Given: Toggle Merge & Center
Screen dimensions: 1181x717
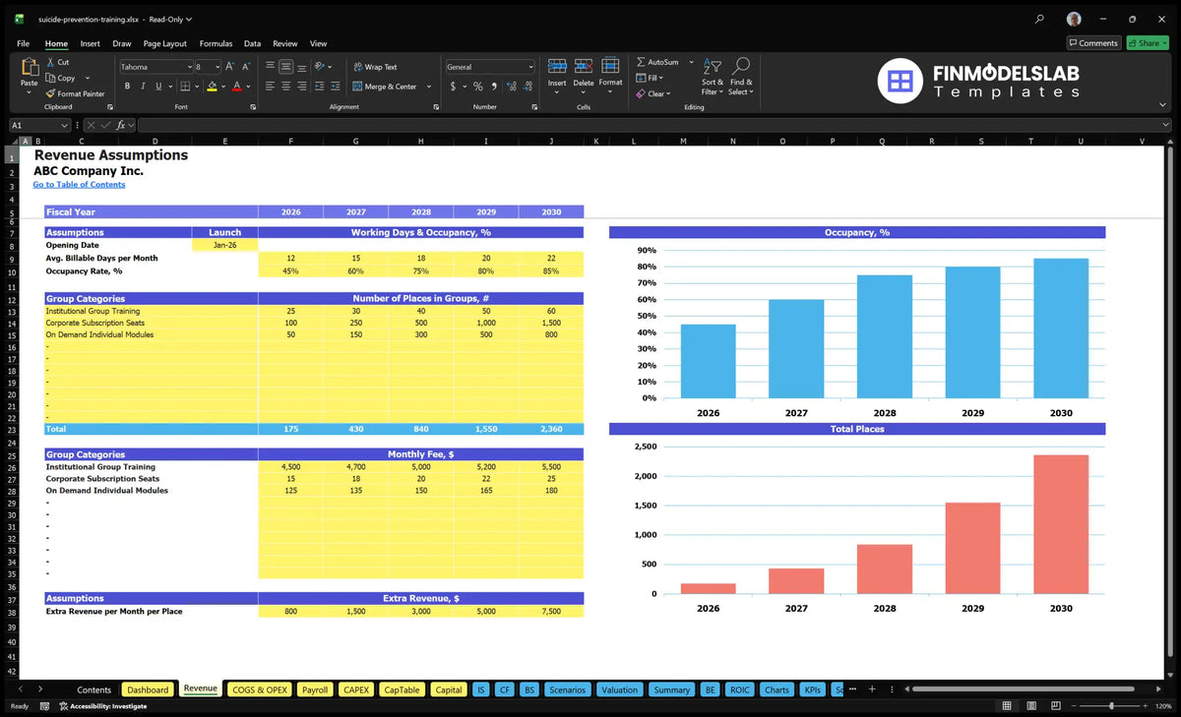Looking at the screenshot, I should click(x=385, y=87).
